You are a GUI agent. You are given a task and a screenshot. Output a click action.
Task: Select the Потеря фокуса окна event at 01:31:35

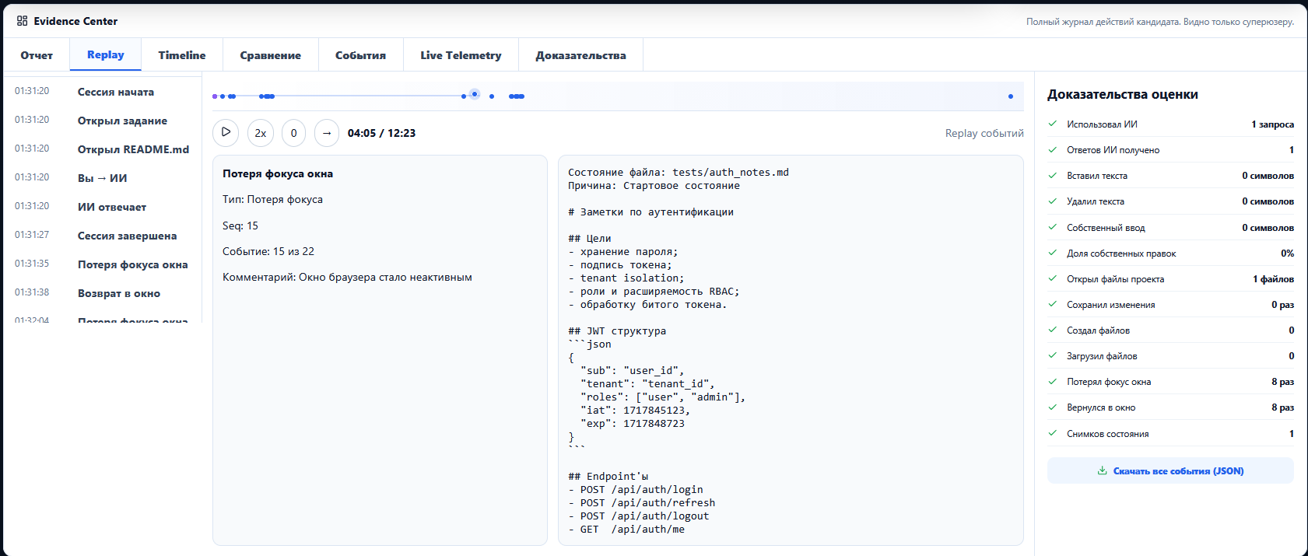point(103,264)
